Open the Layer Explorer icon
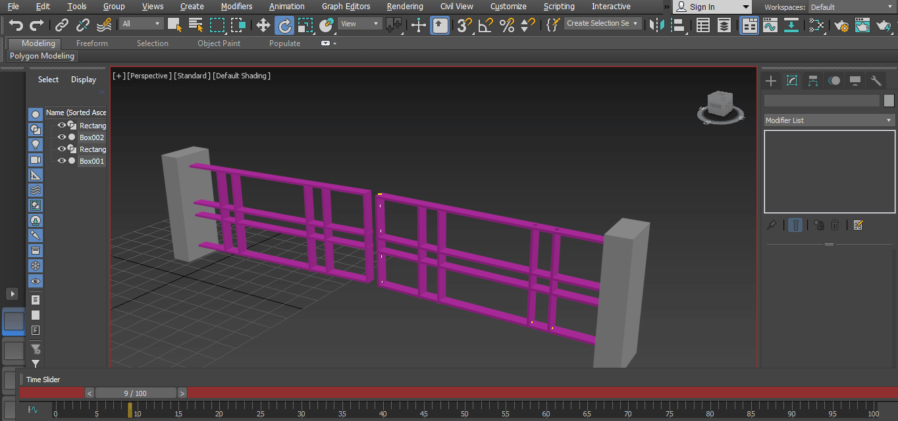The height and width of the screenshot is (421, 898). [x=724, y=25]
